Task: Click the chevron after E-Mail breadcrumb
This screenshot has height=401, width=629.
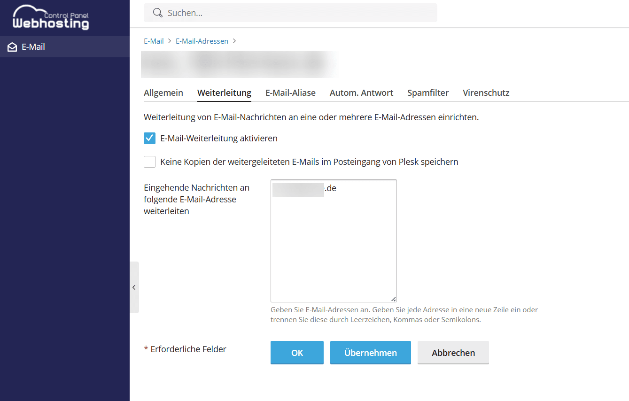Action: point(170,41)
